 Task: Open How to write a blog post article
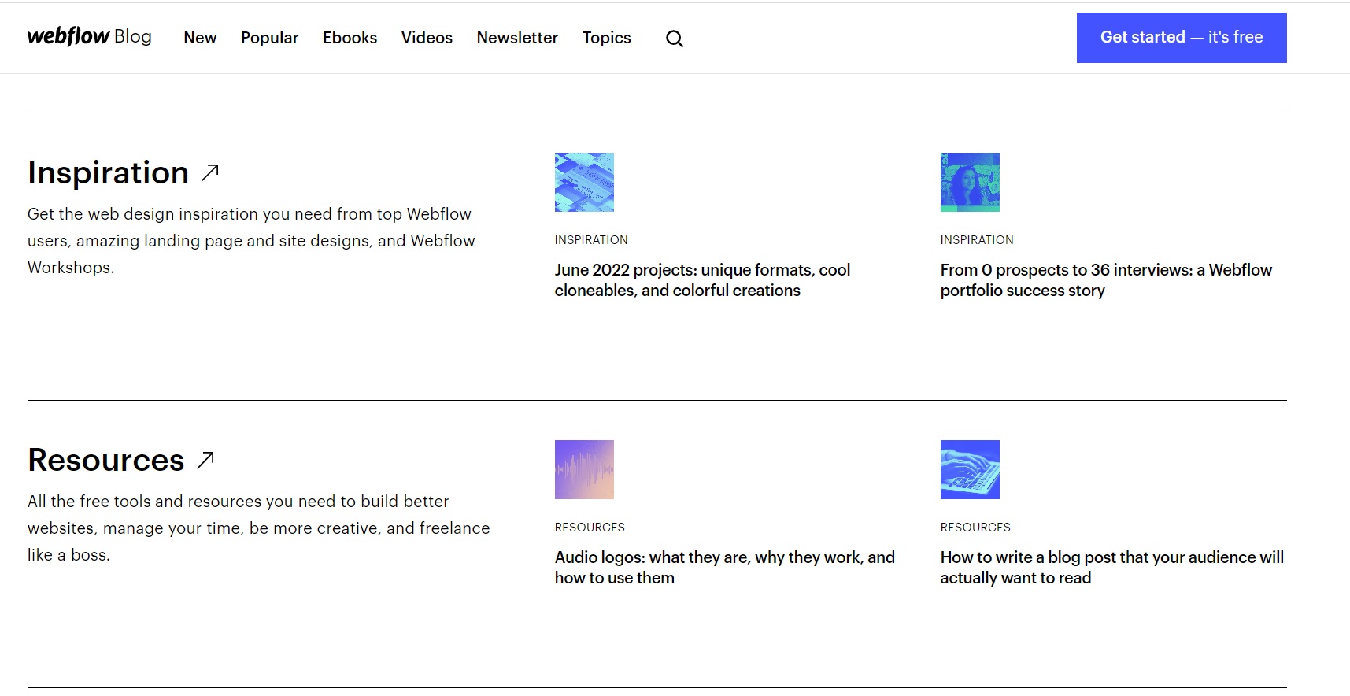click(x=1112, y=568)
